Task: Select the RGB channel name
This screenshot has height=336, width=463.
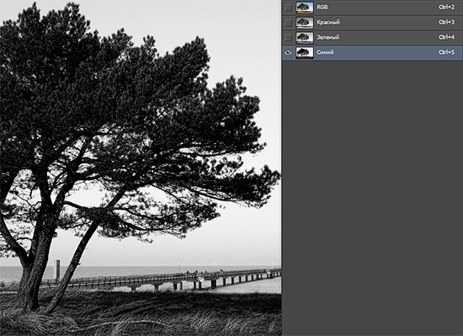Action: [322, 8]
